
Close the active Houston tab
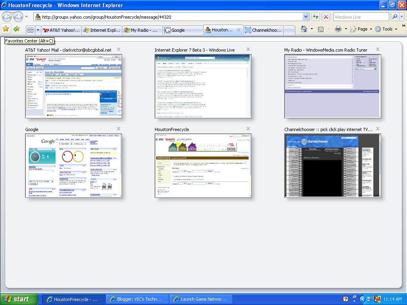pos(238,30)
